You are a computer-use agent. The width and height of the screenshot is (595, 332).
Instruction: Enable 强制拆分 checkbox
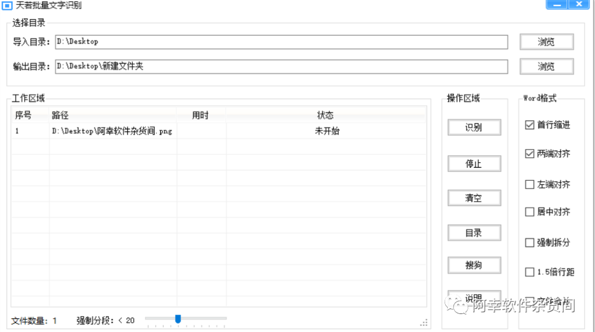tap(529, 242)
